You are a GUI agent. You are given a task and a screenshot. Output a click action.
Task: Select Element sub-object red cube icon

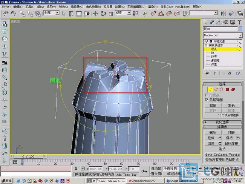coord(233,89)
